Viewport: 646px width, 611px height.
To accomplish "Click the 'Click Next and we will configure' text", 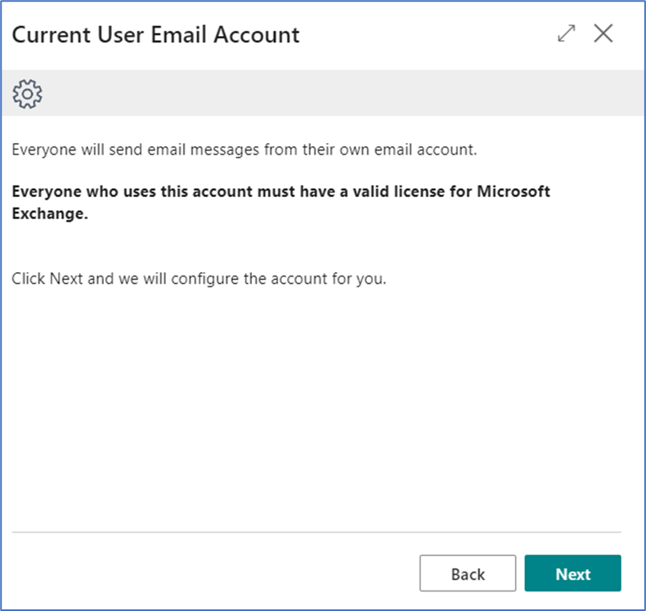I will (199, 279).
